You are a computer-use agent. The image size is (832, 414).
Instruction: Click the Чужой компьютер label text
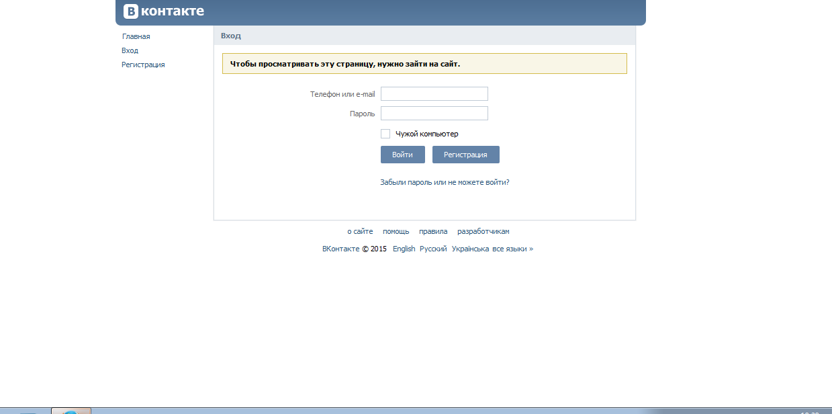[x=427, y=134]
